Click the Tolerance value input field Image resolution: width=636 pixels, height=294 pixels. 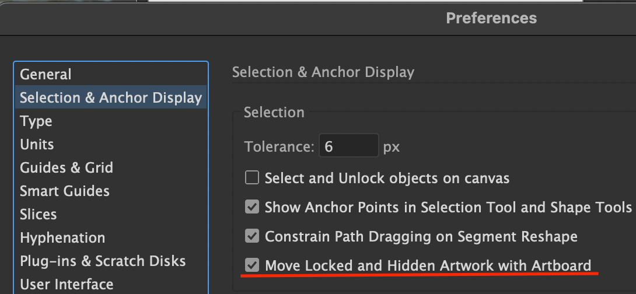348,146
